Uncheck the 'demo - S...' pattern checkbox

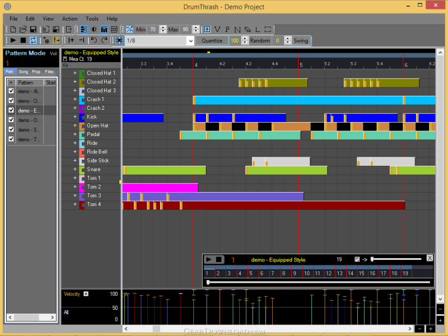[x=11, y=129]
